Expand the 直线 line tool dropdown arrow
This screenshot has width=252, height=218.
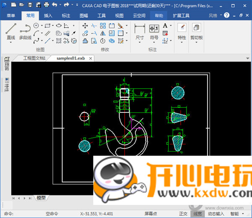pos(11,43)
